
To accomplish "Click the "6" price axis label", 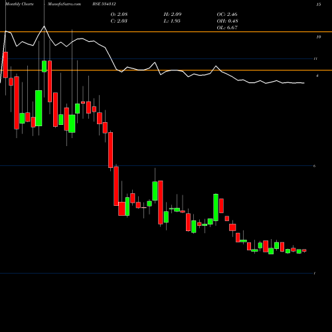I will point(315,166).
